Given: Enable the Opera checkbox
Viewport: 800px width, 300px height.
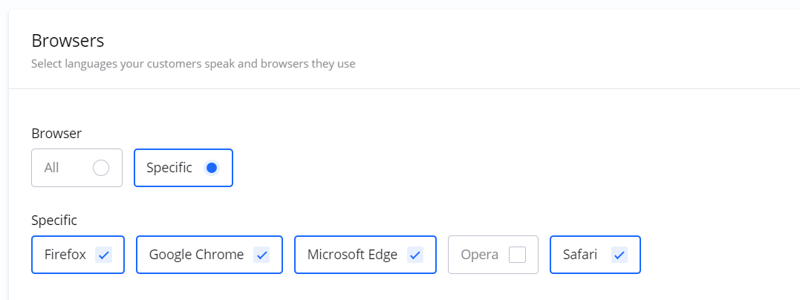Looking at the screenshot, I should click(x=517, y=255).
